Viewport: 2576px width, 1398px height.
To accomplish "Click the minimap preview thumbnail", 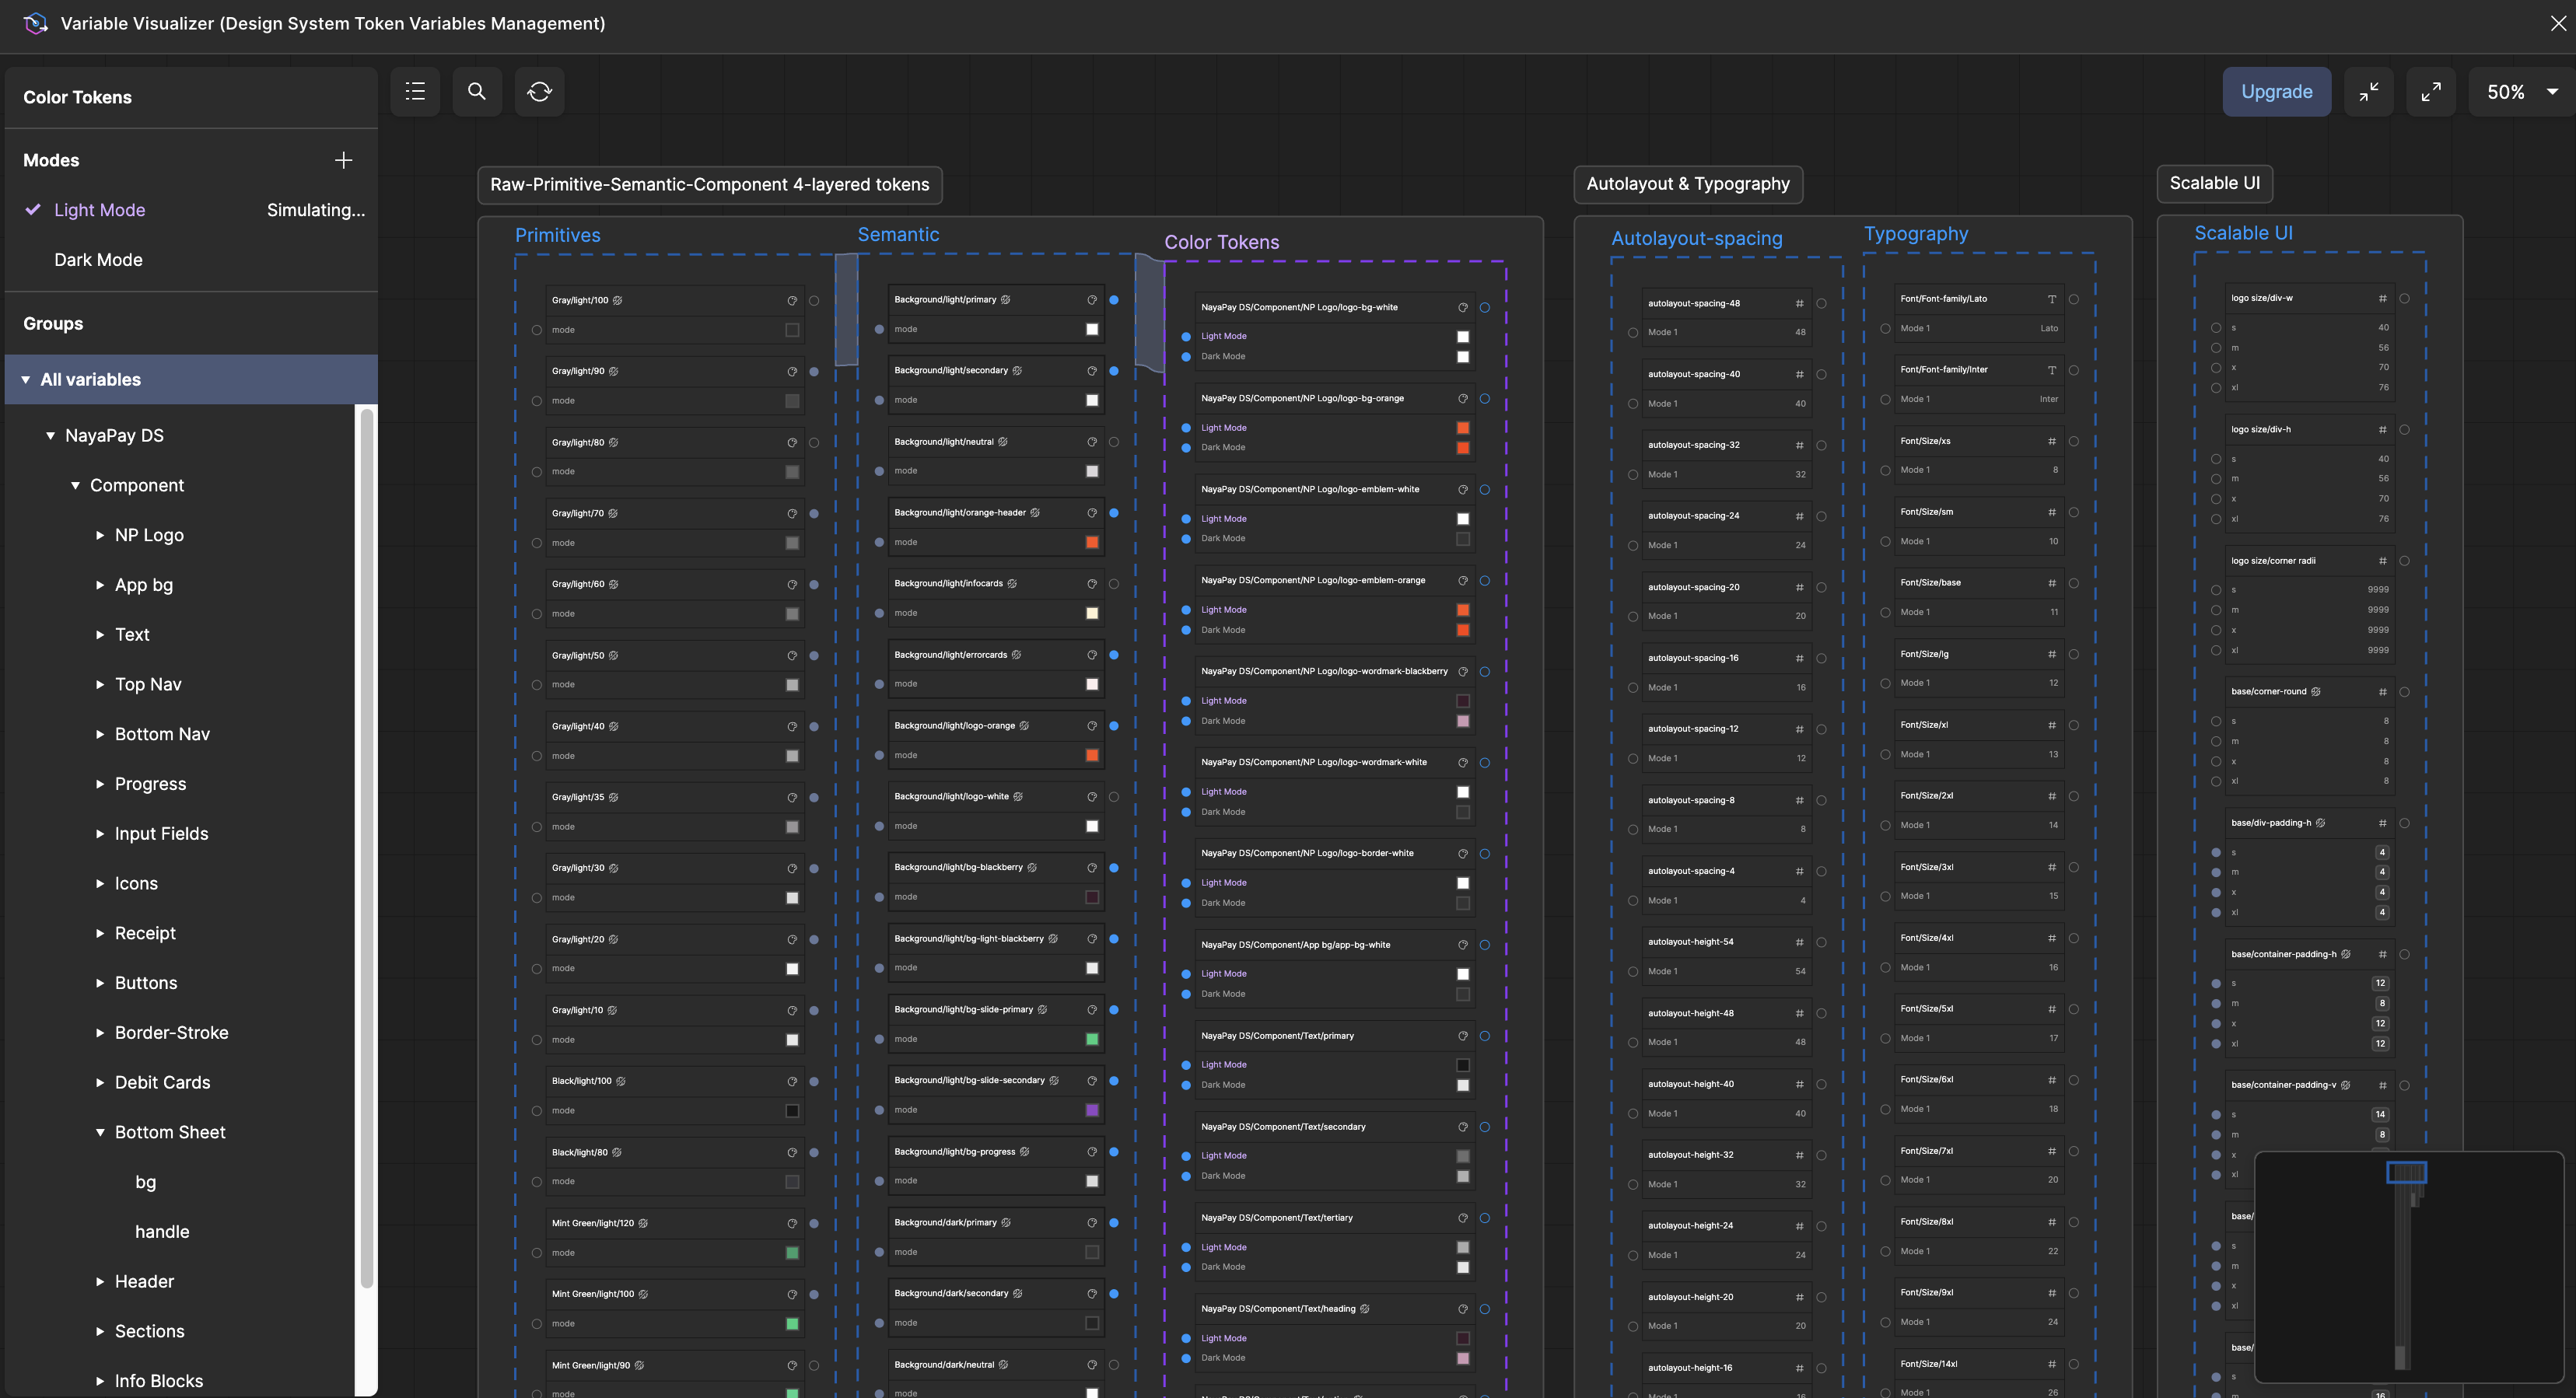I will pos(2408,1266).
